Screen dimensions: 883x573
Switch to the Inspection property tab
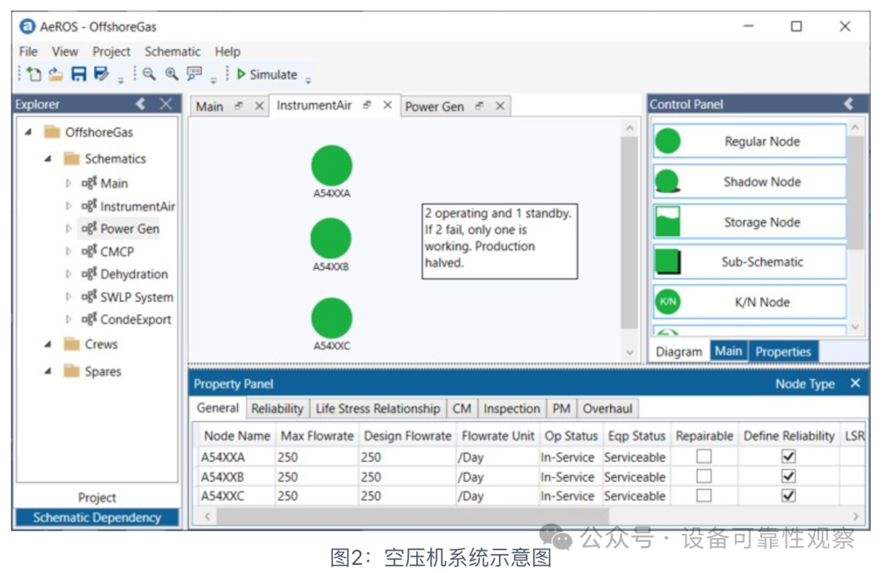pyautogui.click(x=511, y=409)
